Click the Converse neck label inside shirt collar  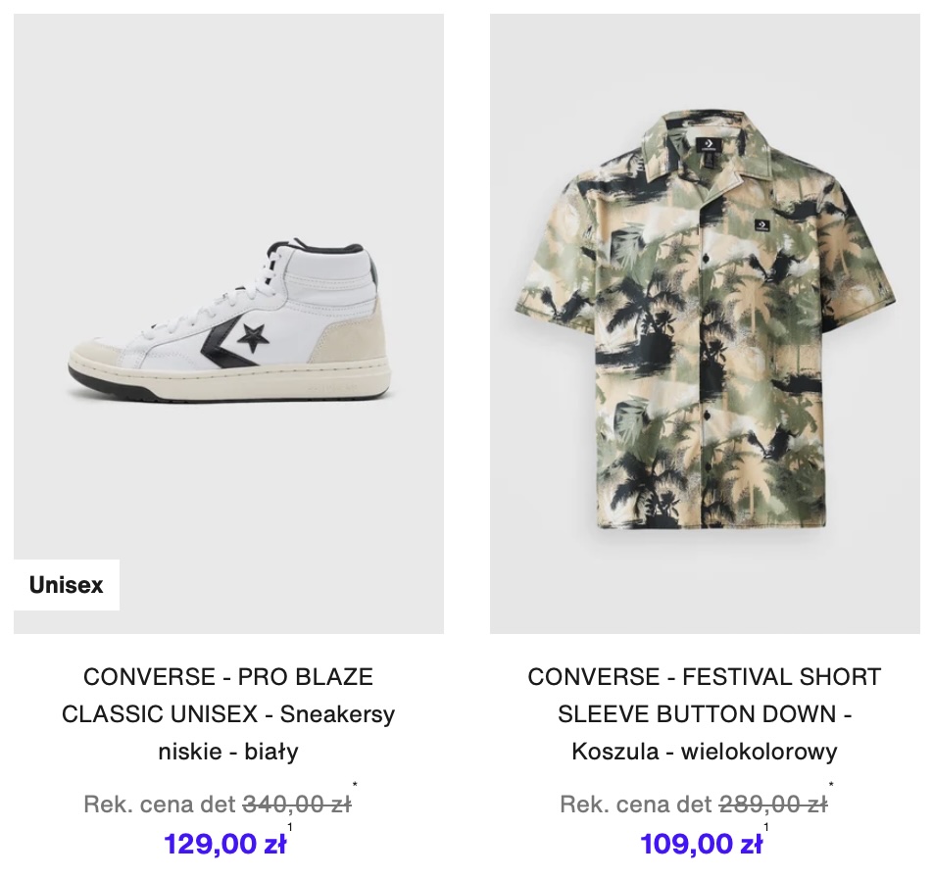(710, 146)
